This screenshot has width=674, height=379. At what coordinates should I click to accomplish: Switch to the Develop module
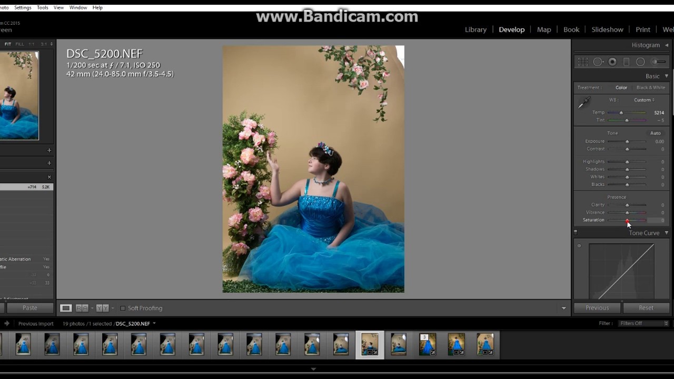coord(512,29)
